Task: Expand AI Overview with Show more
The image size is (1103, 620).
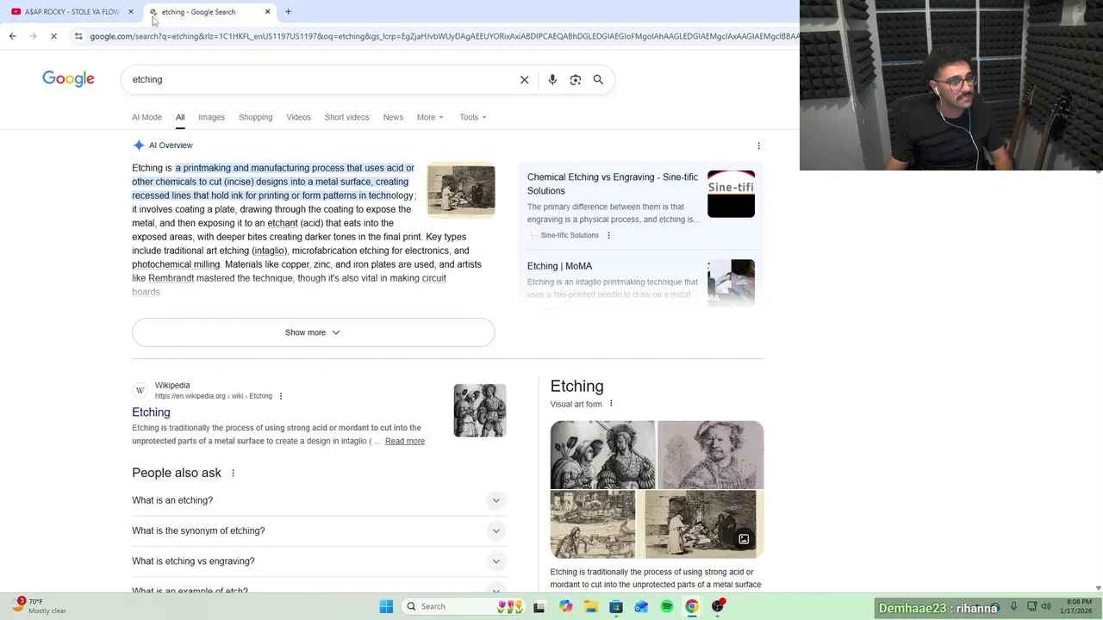Action: (313, 332)
